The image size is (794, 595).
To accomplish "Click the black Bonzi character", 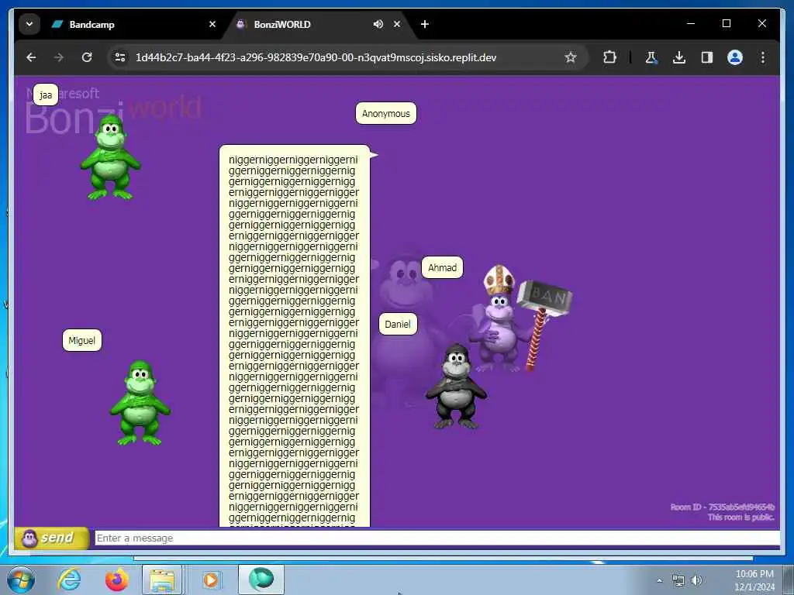I will pyautogui.click(x=456, y=387).
